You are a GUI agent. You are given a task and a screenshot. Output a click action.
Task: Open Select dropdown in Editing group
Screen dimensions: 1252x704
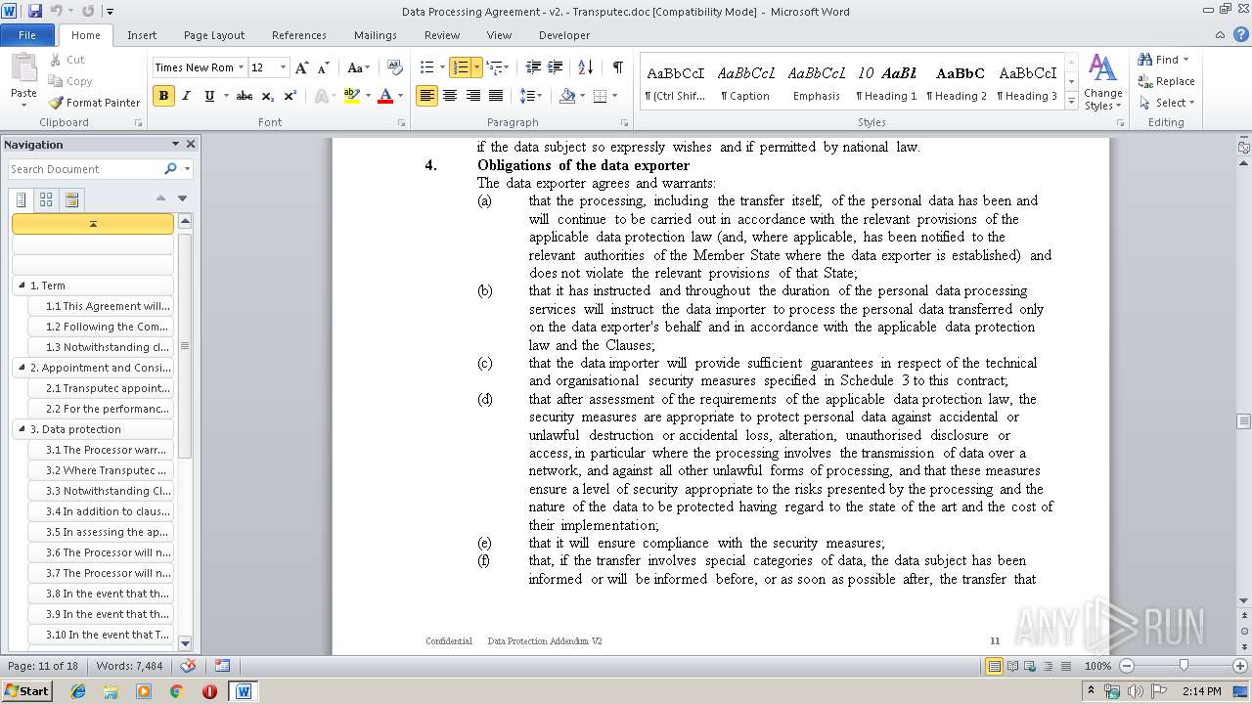pos(1166,103)
